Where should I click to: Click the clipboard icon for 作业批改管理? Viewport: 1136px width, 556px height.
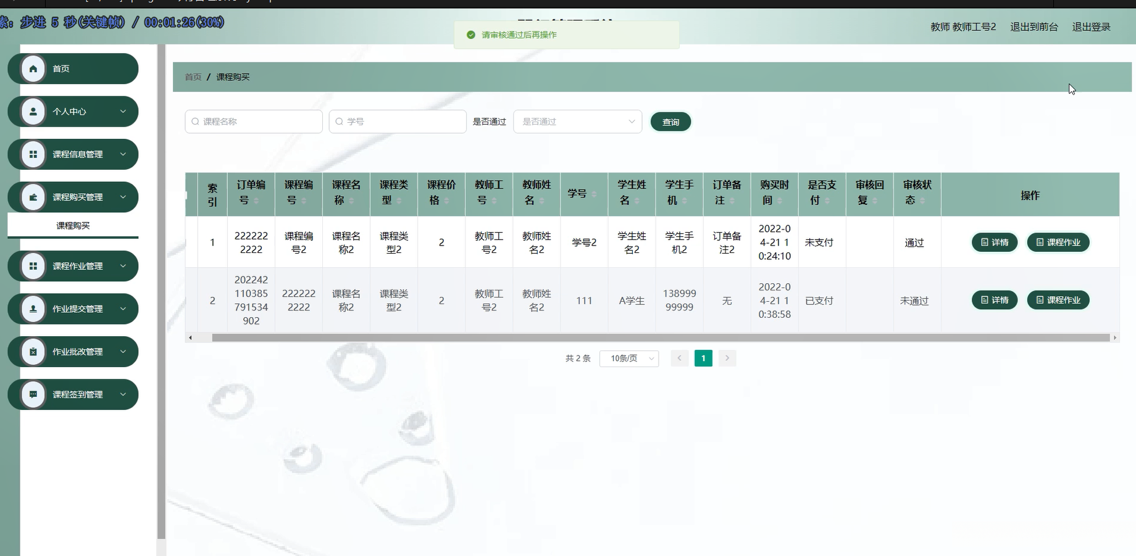click(33, 352)
